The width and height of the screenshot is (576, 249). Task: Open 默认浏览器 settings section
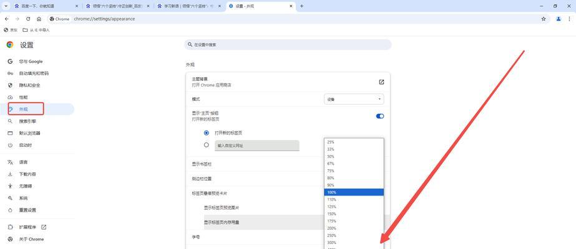(x=37, y=133)
